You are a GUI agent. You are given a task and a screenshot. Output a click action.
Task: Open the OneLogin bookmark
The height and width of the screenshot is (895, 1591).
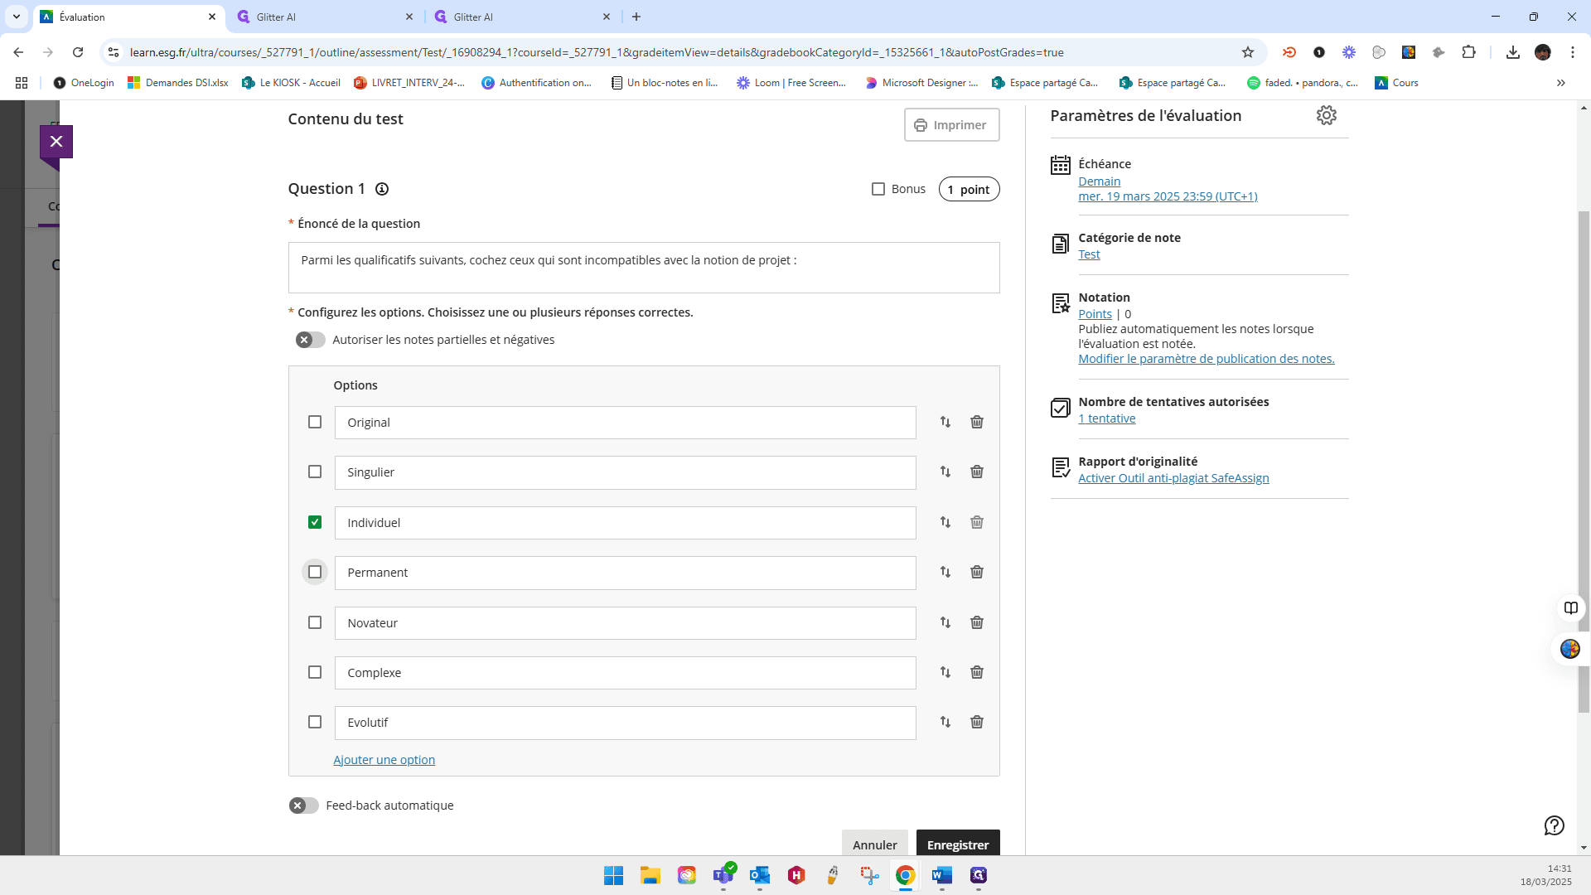pyautogui.click(x=84, y=83)
